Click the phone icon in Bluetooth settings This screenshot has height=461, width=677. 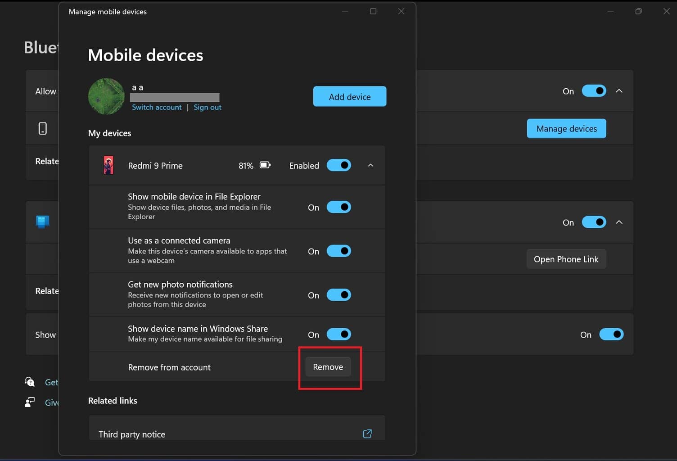click(43, 128)
